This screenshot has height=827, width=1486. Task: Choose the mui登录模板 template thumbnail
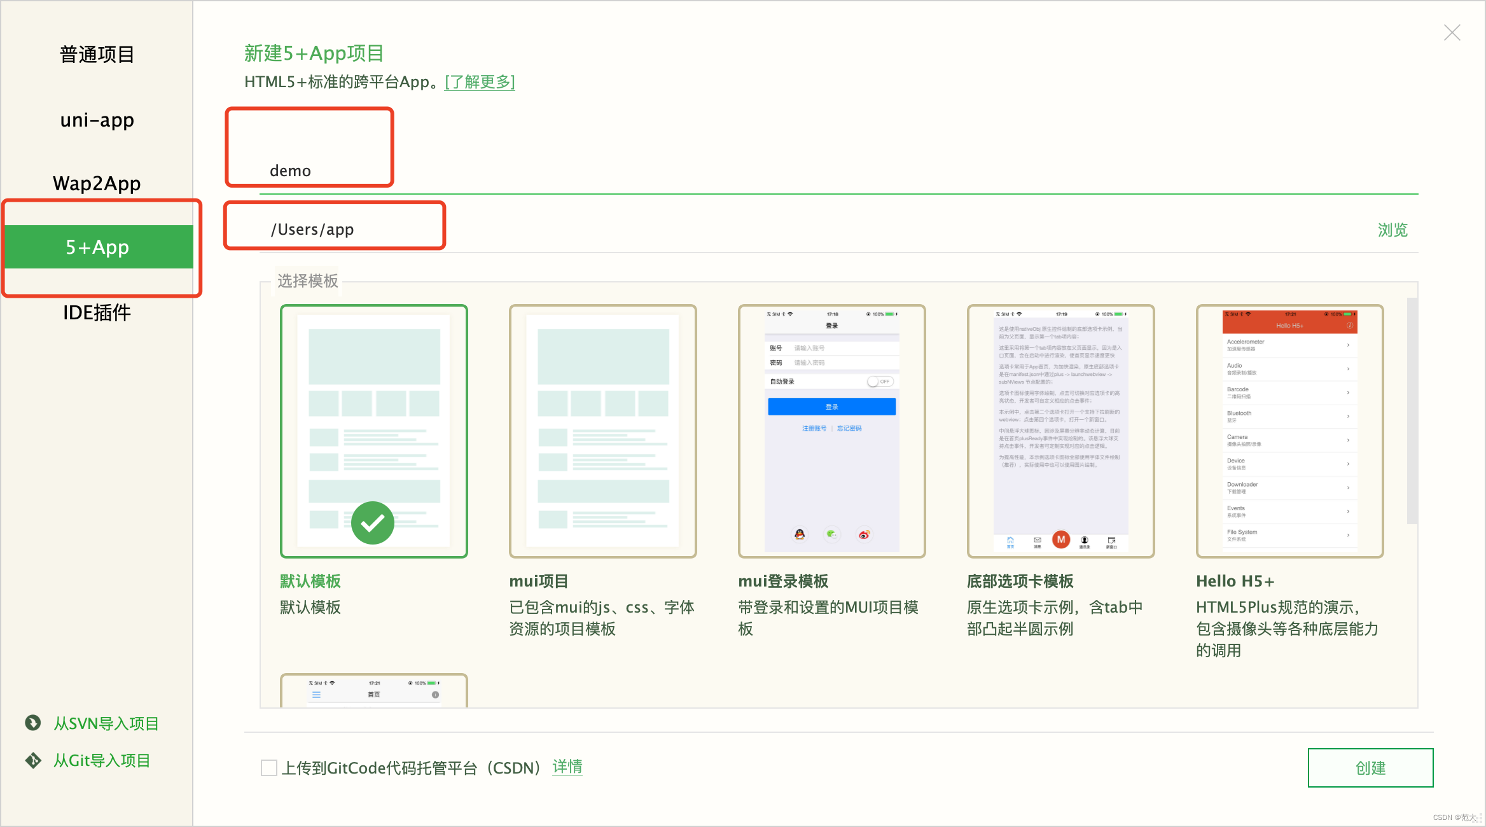pos(832,431)
